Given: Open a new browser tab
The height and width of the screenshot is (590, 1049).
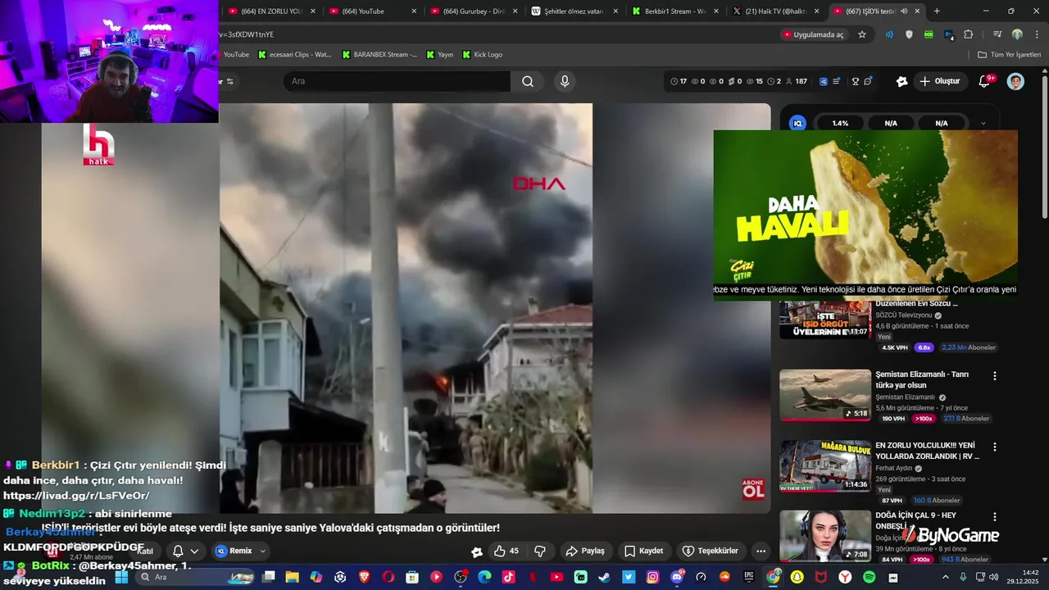Looking at the screenshot, I should coord(937,11).
